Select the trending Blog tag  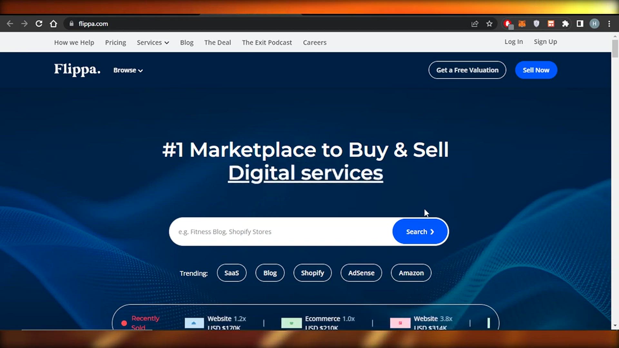pyautogui.click(x=270, y=273)
